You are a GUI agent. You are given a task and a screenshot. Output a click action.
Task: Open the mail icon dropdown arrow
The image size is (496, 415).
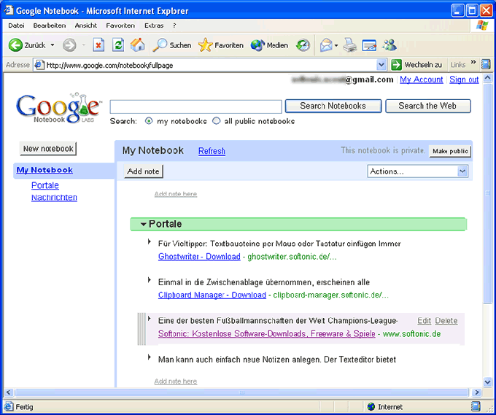click(x=336, y=45)
